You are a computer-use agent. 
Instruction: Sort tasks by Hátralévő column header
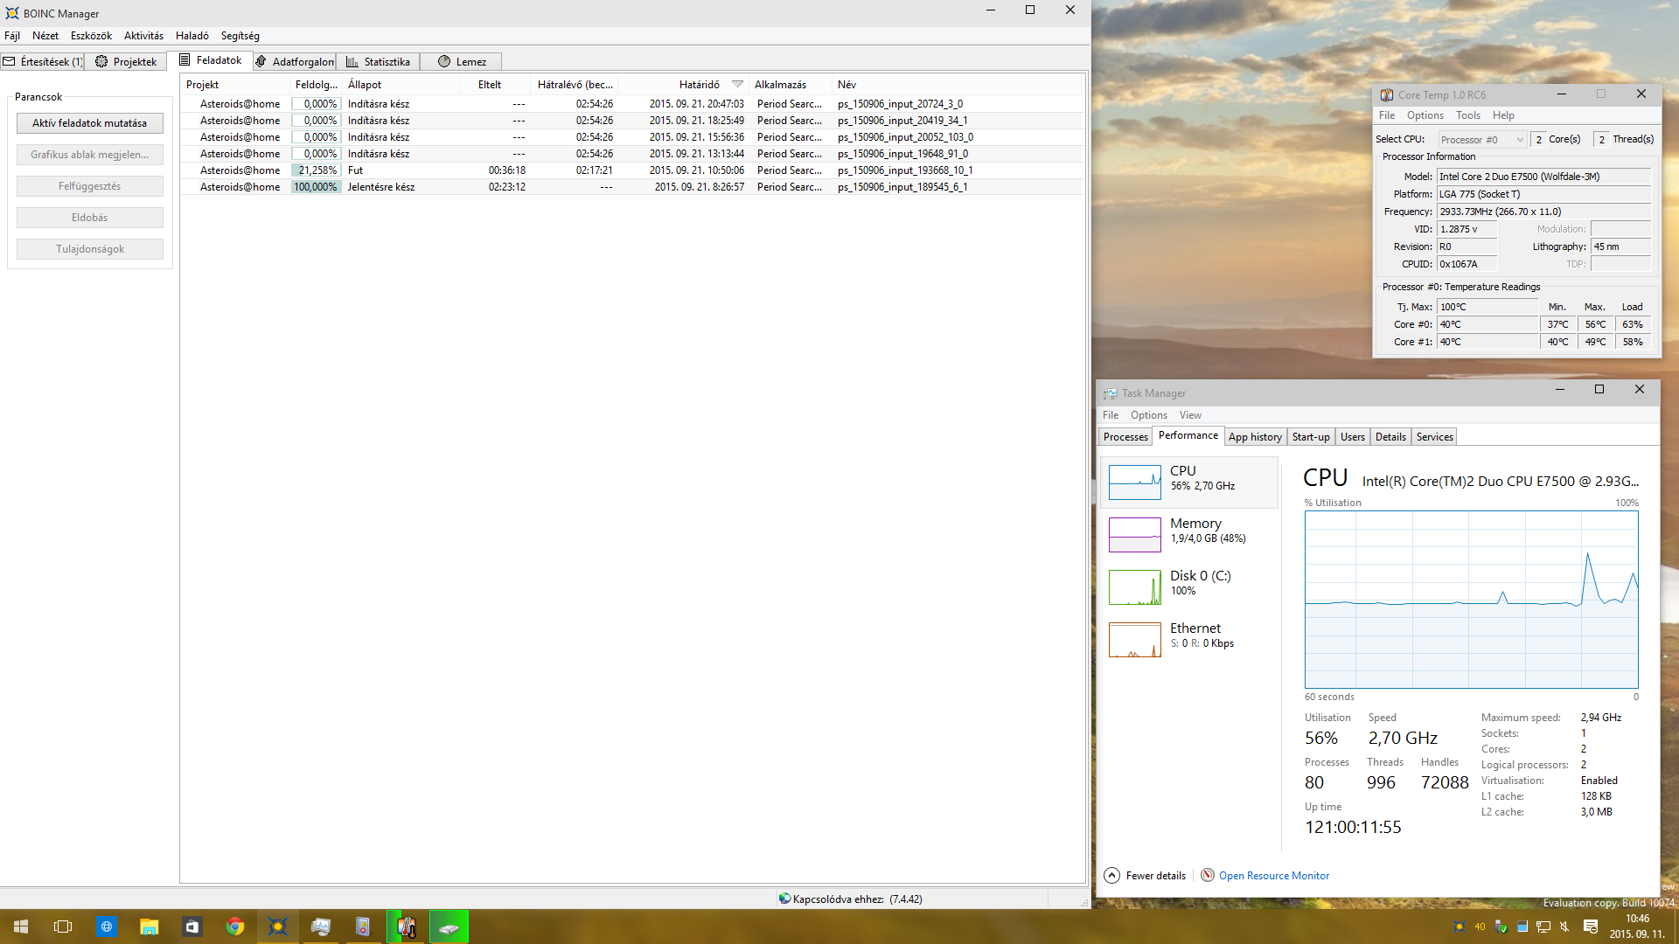tap(575, 85)
